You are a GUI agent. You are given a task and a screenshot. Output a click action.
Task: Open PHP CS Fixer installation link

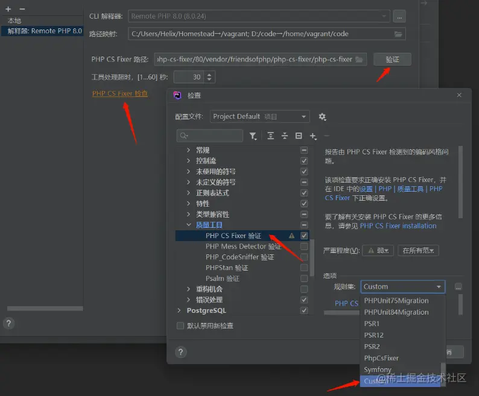(x=398, y=226)
